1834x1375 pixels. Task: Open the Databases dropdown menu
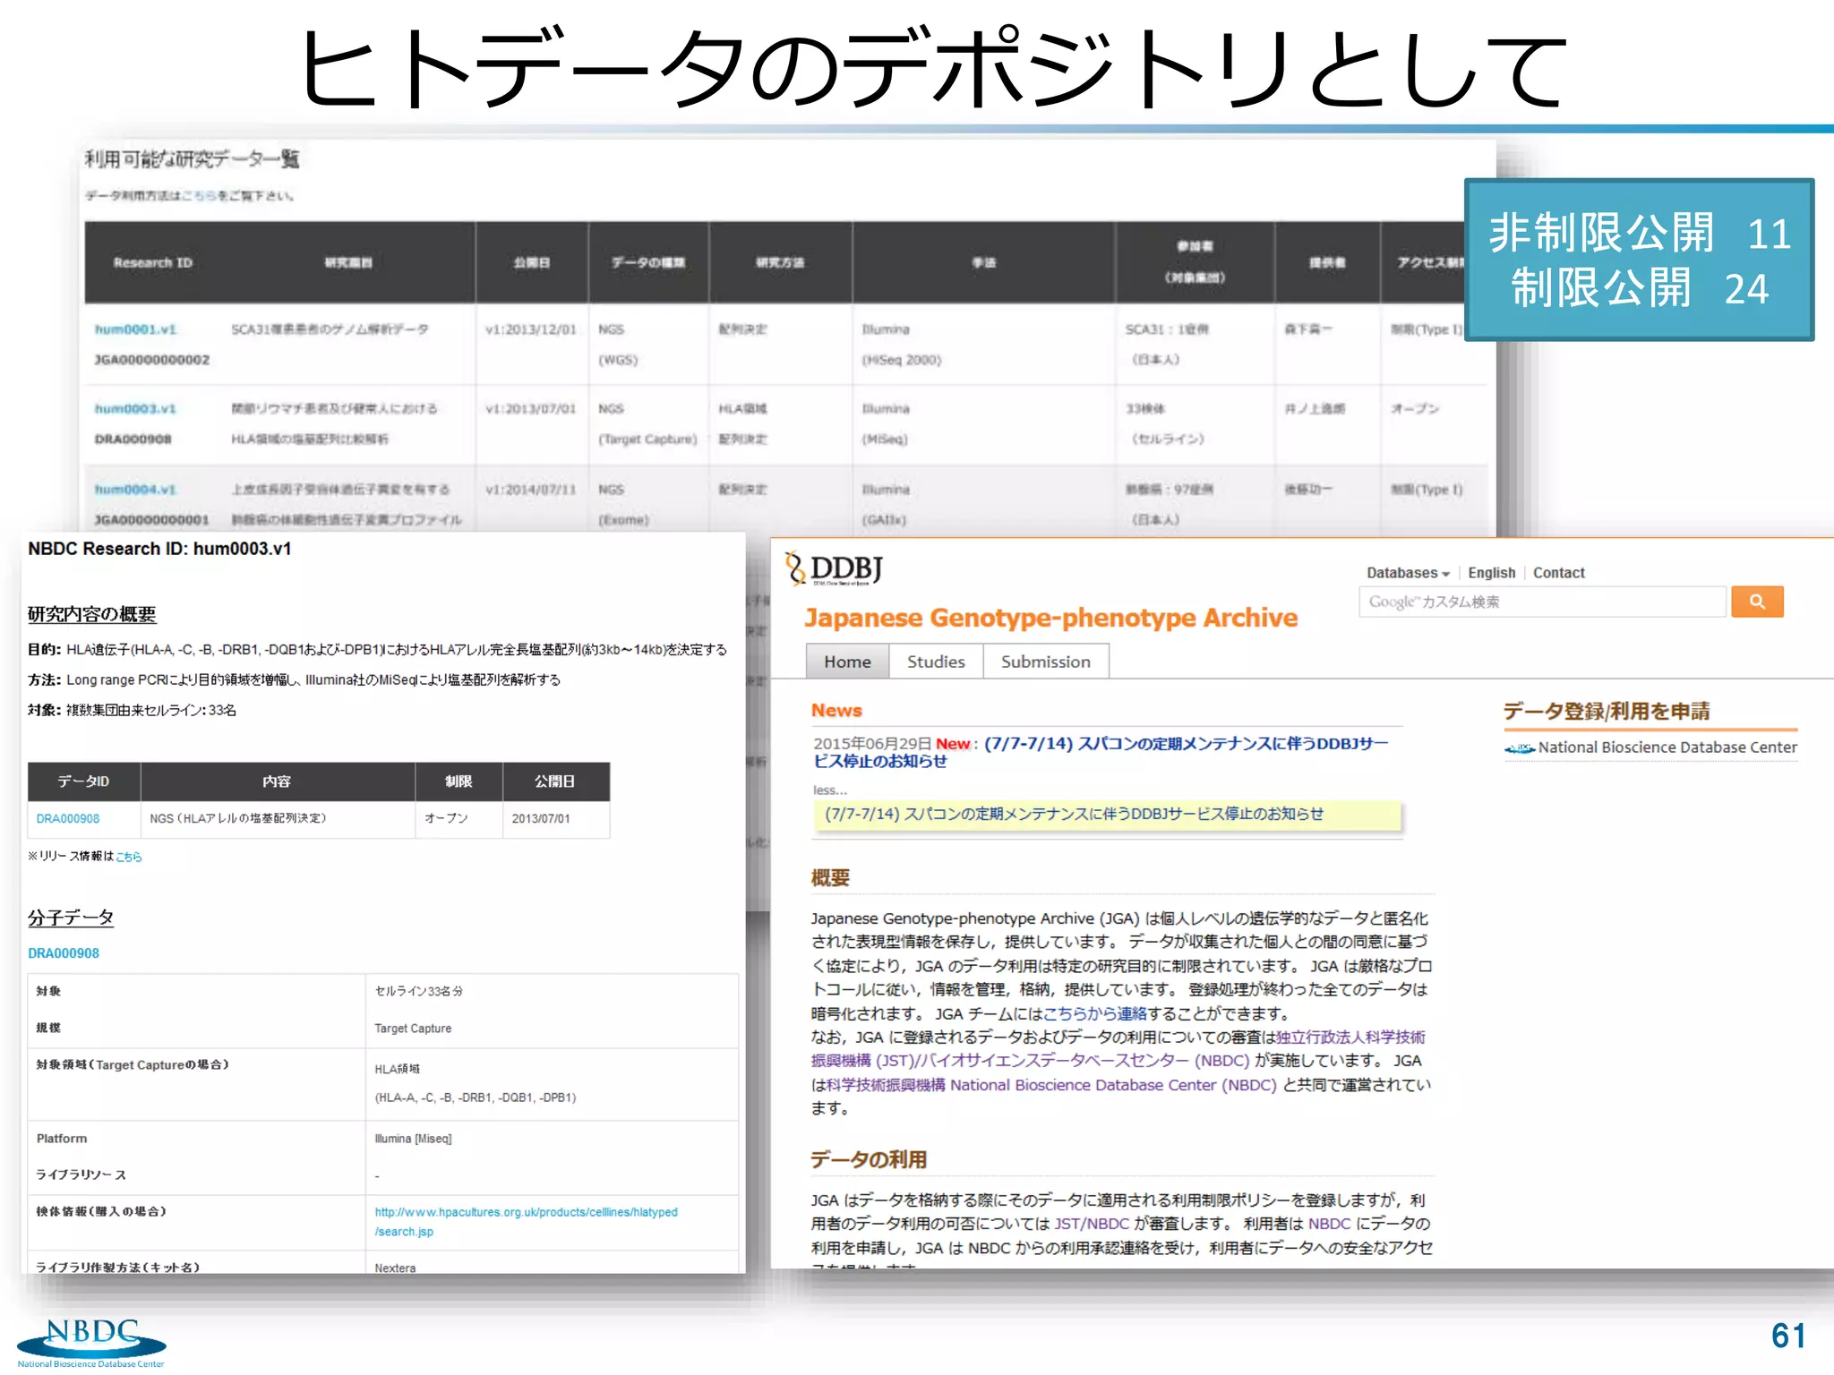click(1408, 573)
